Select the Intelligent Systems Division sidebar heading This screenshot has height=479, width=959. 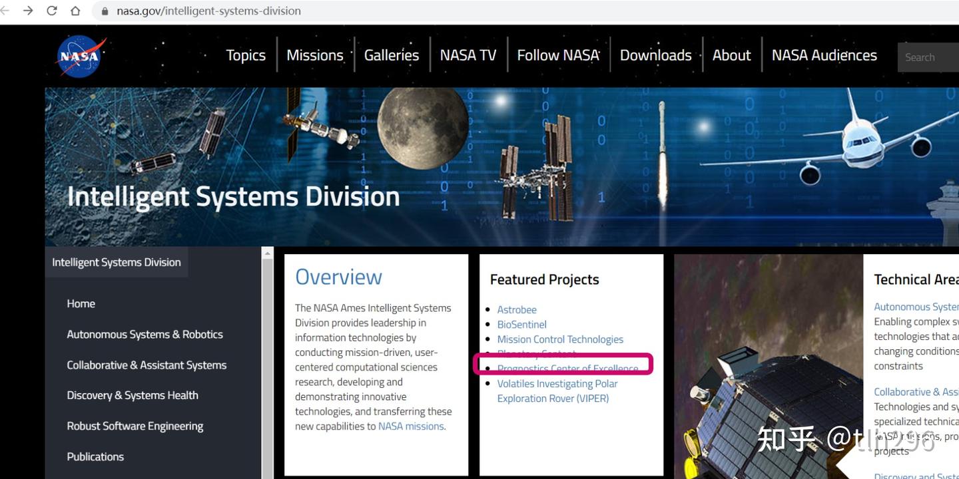coord(117,262)
